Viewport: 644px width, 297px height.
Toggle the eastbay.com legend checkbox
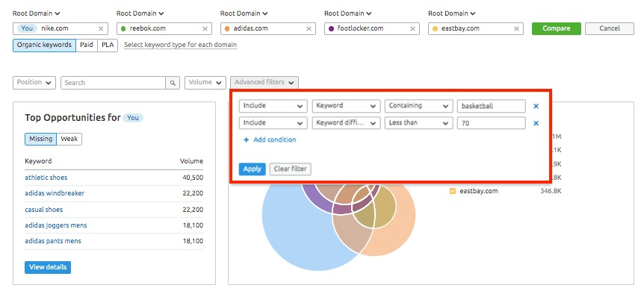coord(453,191)
